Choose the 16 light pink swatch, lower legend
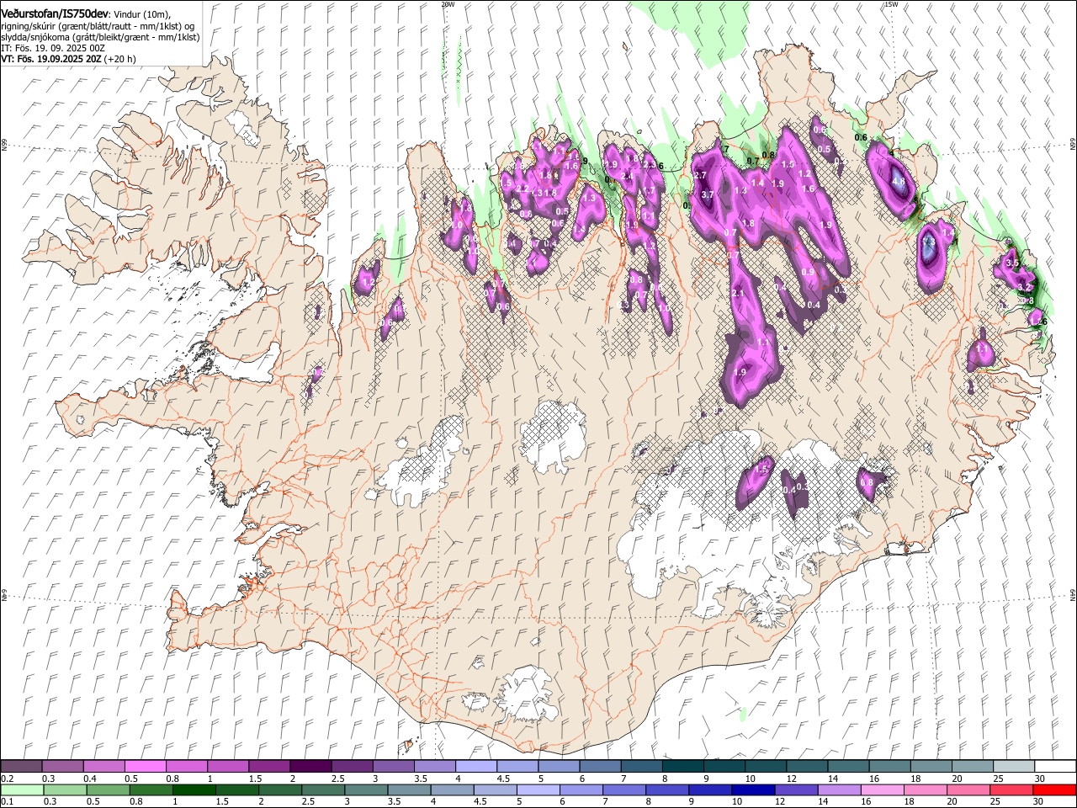 click(883, 789)
